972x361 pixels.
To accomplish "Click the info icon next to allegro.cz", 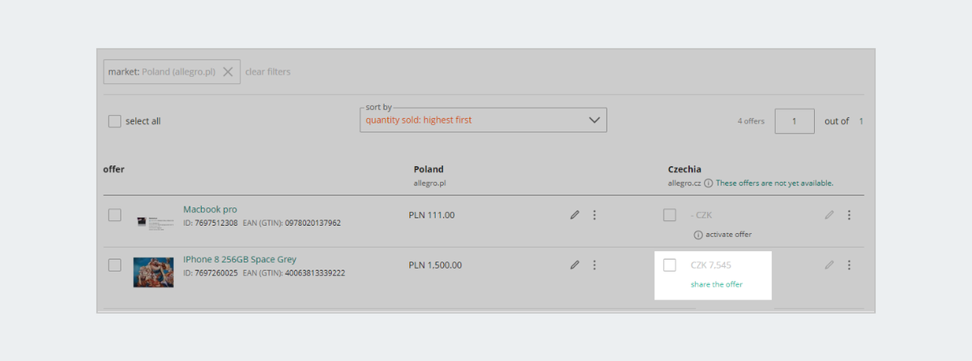I will click(709, 183).
